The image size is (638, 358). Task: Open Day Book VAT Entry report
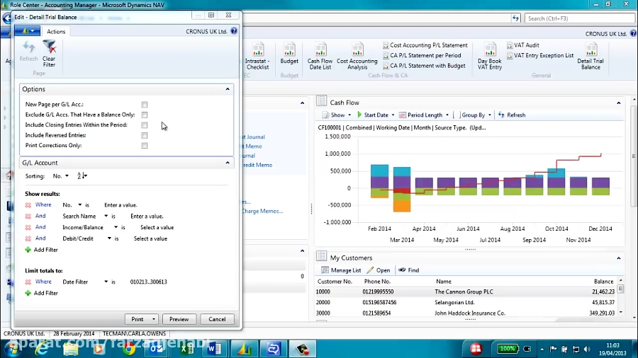point(490,57)
